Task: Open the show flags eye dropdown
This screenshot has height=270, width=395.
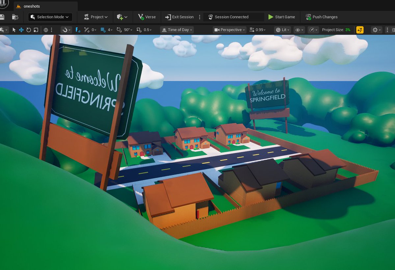Action: 299,30
